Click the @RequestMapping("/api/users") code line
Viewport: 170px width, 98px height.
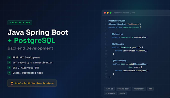click(x=124, y=24)
